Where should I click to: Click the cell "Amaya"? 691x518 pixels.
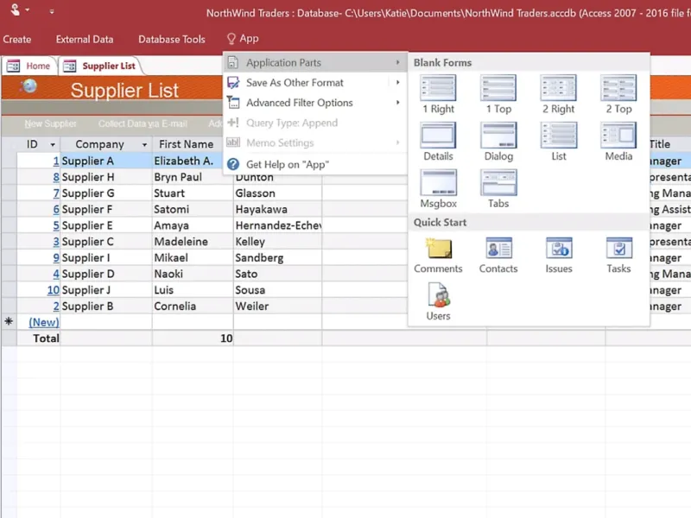coord(192,225)
